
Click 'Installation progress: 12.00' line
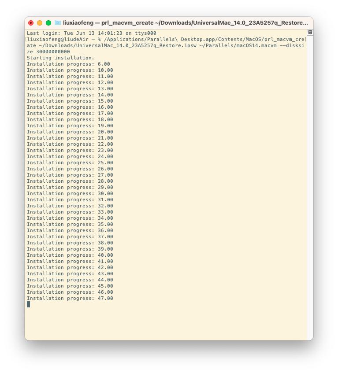click(70, 82)
